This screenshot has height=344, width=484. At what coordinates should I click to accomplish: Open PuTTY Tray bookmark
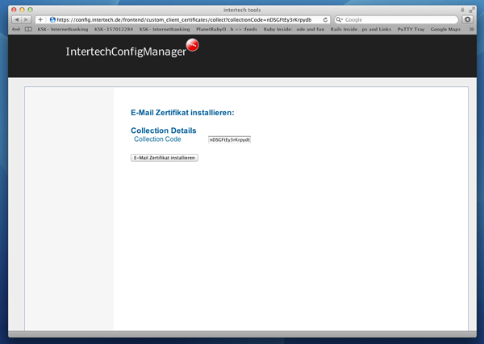pos(411,29)
